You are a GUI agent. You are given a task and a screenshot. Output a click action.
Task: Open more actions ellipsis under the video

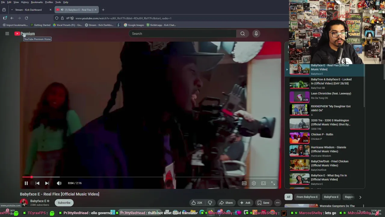coord(278,203)
